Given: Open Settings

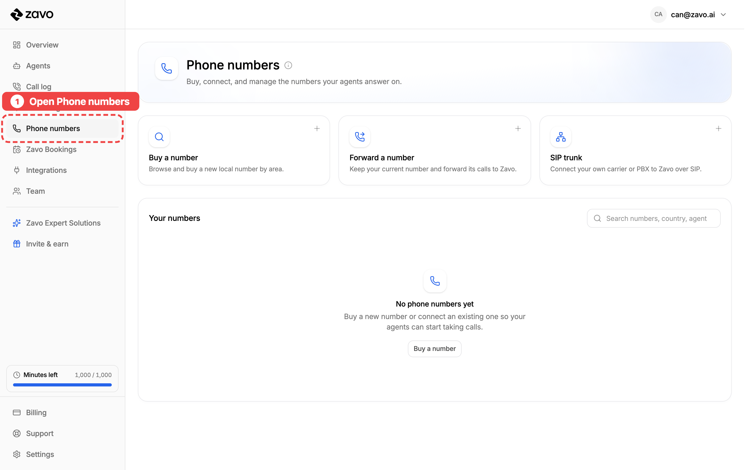Looking at the screenshot, I should pyautogui.click(x=62, y=454).
